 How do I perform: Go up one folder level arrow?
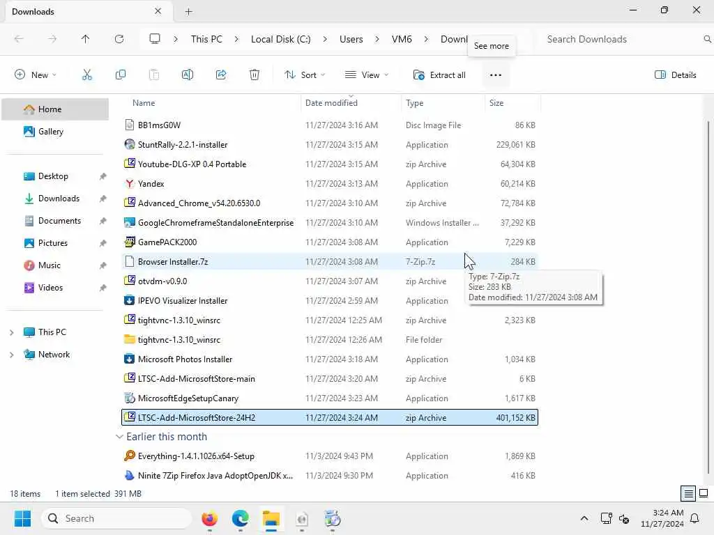[x=85, y=39]
